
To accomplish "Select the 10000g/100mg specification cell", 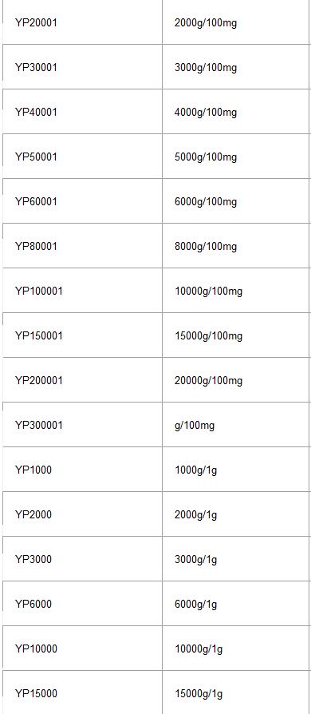I will tap(236, 291).
